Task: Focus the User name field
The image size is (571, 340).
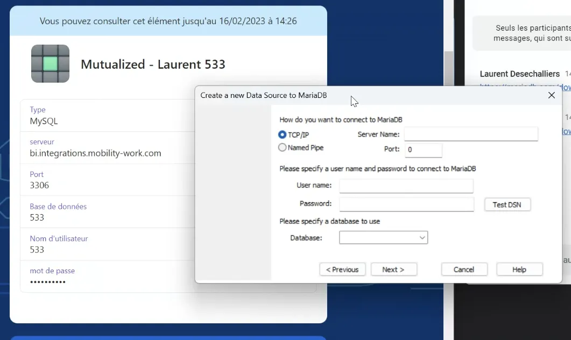Action: pyautogui.click(x=406, y=186)
